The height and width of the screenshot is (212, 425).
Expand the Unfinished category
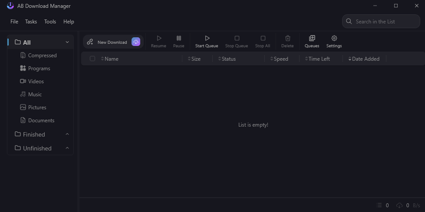click(x=67, y=148)
